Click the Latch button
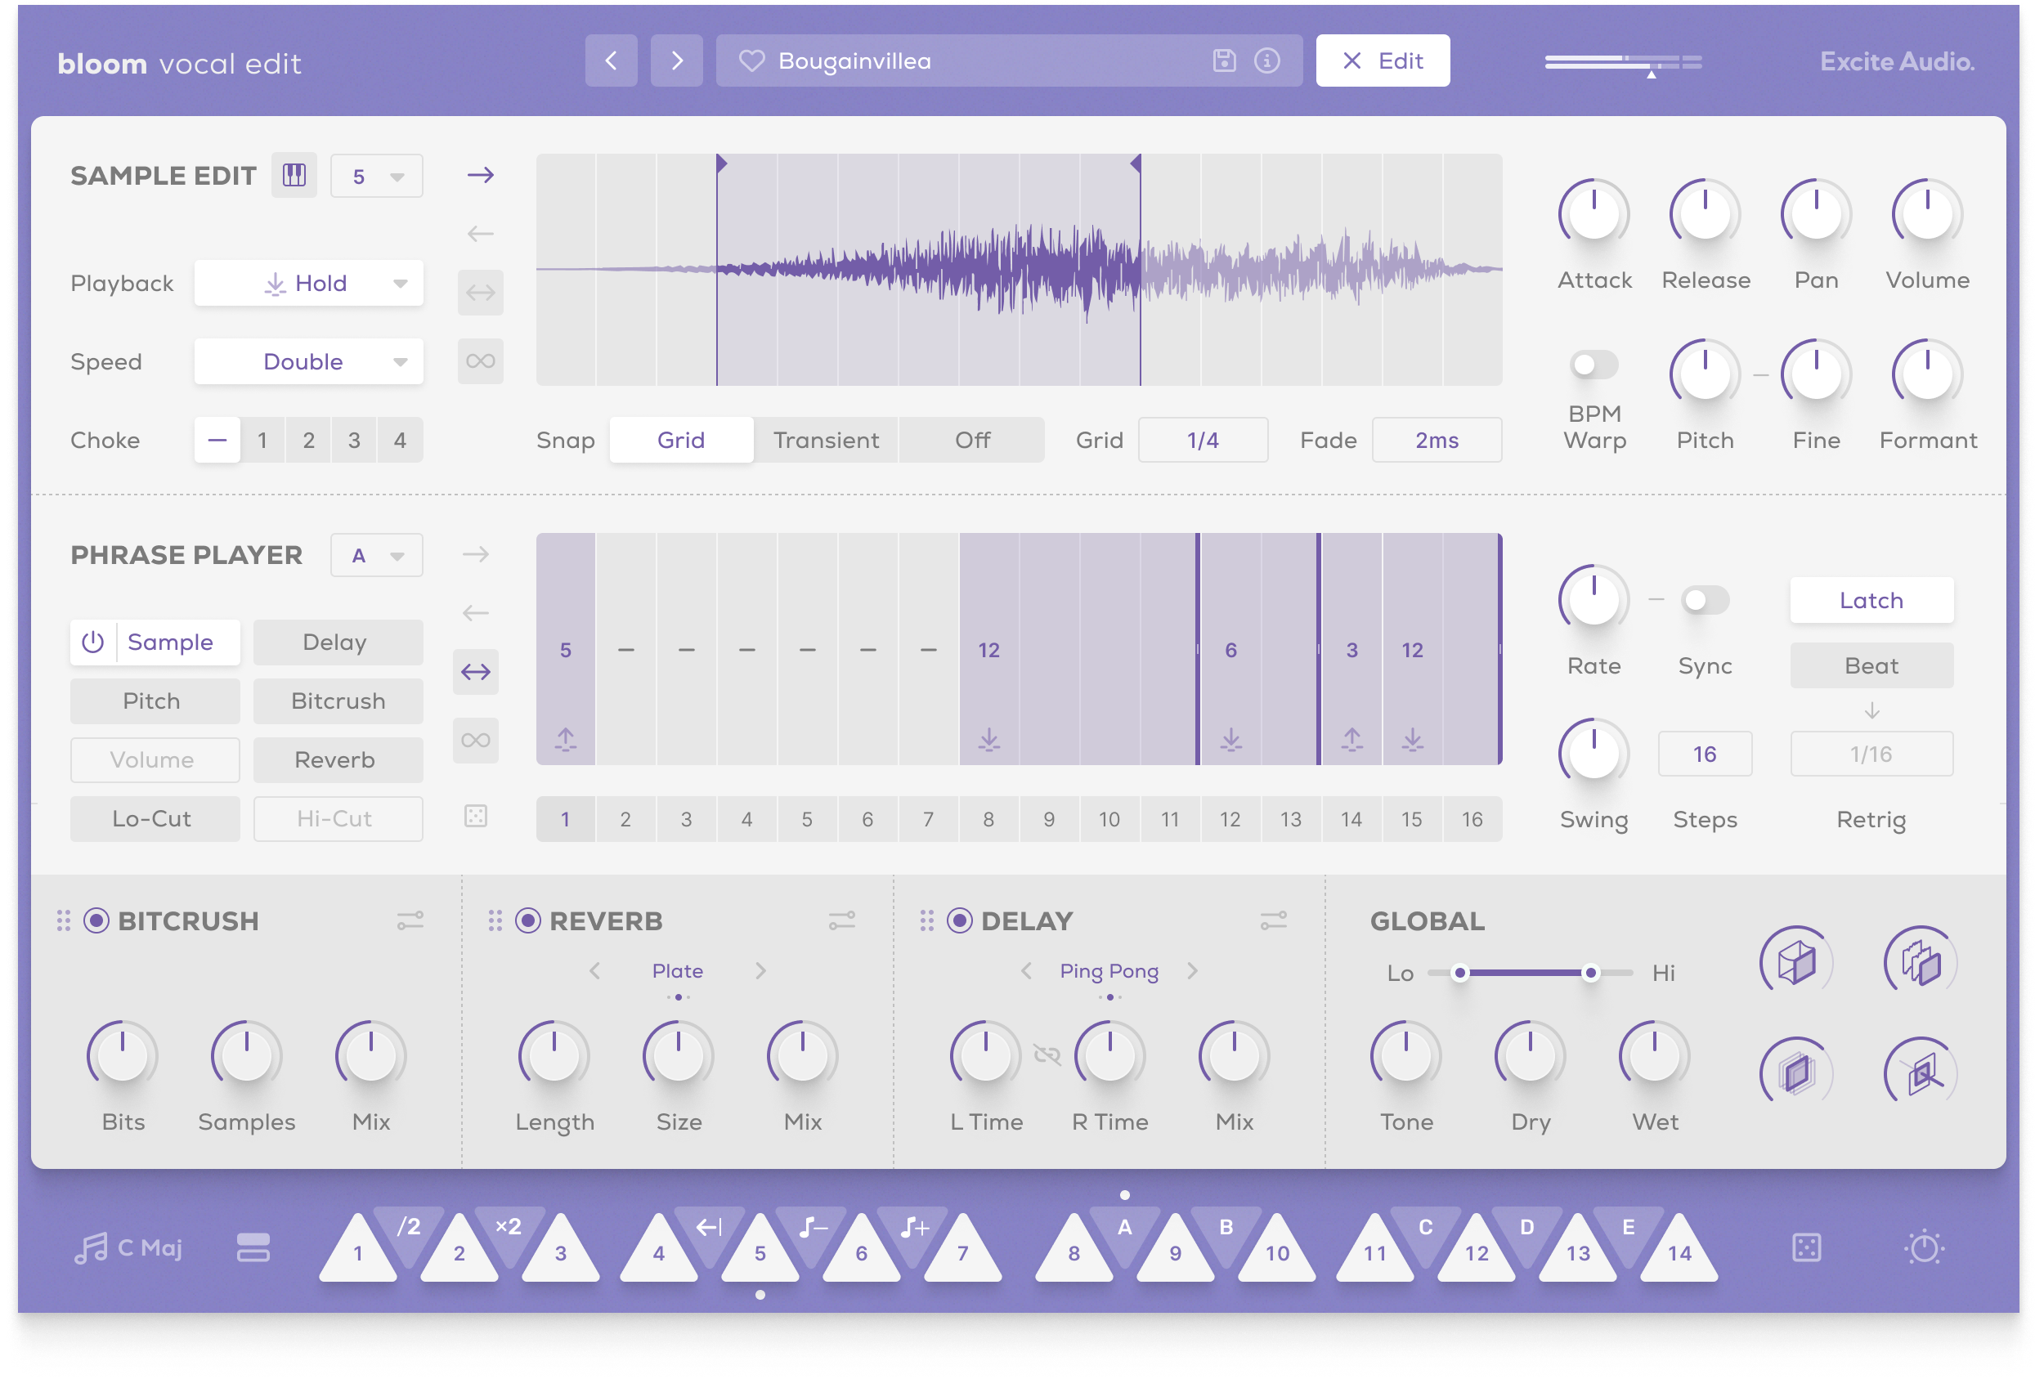The image size is (2044, 1388). click(x=1871, y=601)
